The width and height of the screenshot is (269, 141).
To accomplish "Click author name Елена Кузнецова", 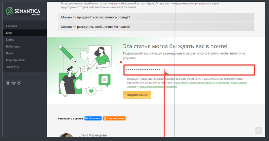I will click(93, 135).
